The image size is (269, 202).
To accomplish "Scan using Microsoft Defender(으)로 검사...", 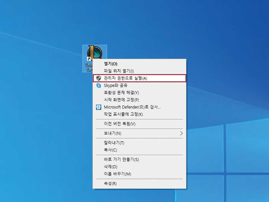I will pos(139,107).
